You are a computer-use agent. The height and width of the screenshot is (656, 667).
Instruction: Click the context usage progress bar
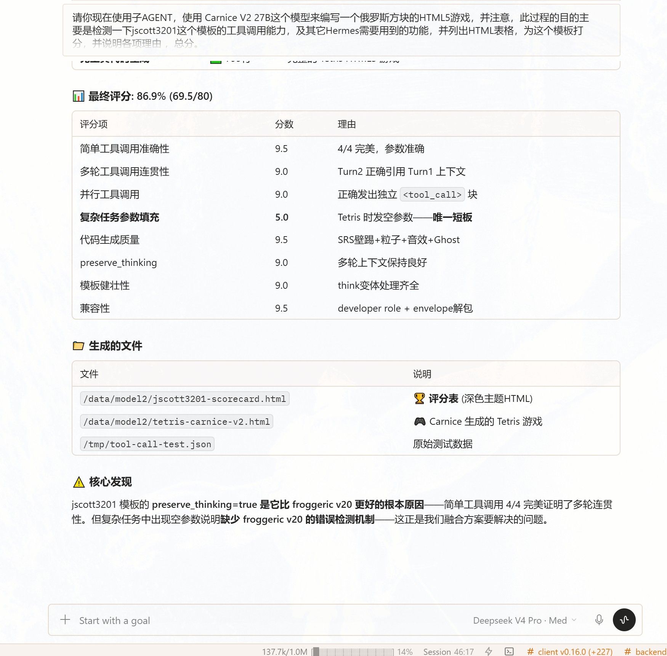pyautogui.click(x=353, y=651)
